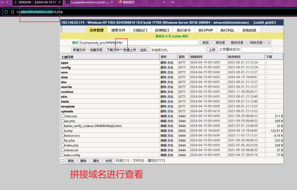The width and height of the screenshot is (297, 190).
Task: Open the template folder link
Action: [x=68, y=106]
